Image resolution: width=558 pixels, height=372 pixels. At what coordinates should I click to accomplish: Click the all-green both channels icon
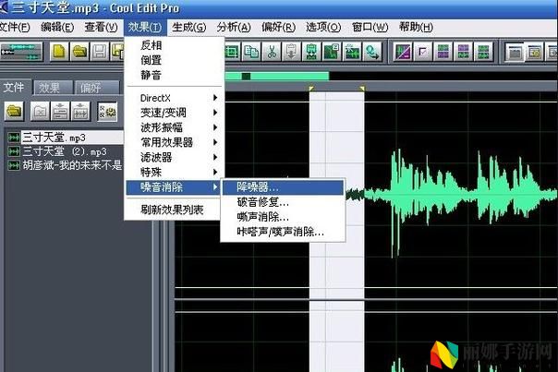tap(483, 52)
